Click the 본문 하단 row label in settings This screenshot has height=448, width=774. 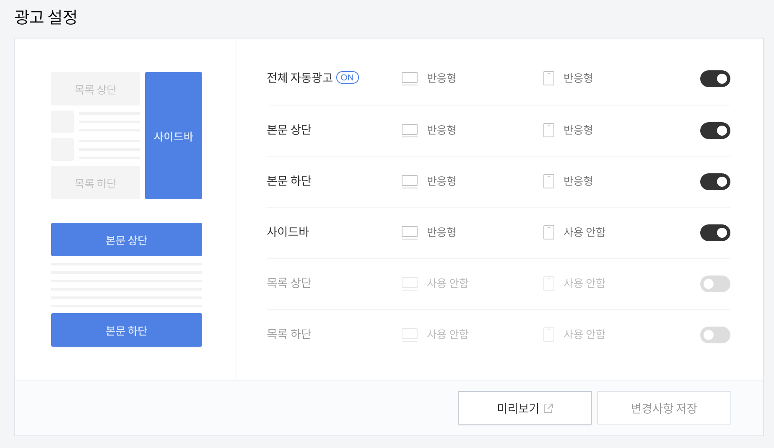289,181
